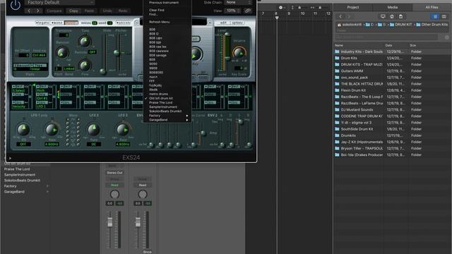Viewport: 452px width, 254px height.
Task: Expand the GarageBand submenu in popup
Action: point(167,120)
